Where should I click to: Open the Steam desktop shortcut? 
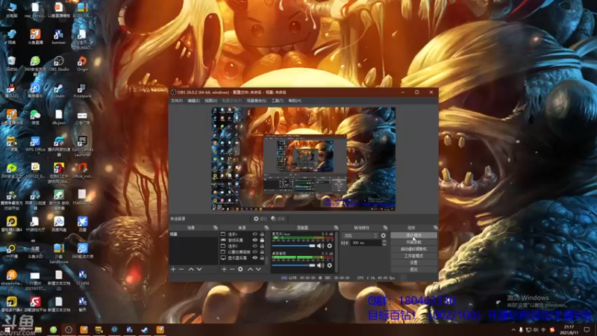click(59, 90)
